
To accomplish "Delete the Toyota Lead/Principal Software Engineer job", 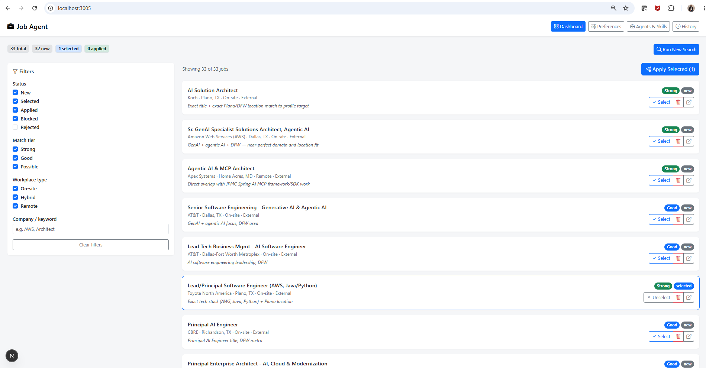I will pyautogui.click(x=678, y=297).
